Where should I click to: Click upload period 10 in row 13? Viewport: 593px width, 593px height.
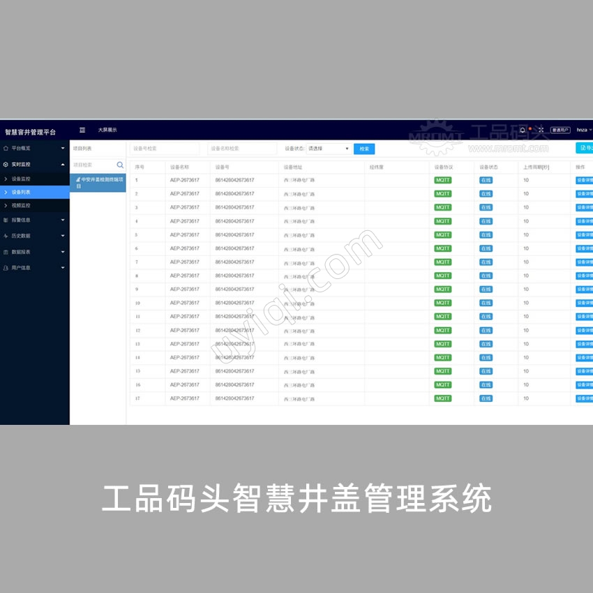click(x=526, y=344)
